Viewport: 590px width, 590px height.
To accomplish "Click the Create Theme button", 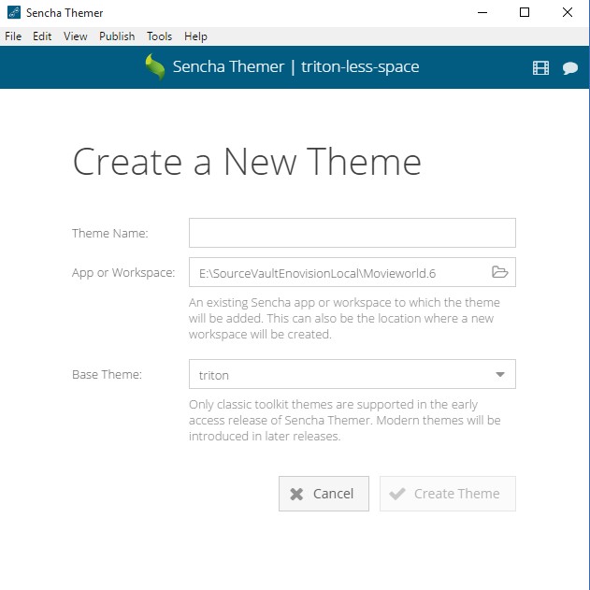I will (x=447, y=494).
